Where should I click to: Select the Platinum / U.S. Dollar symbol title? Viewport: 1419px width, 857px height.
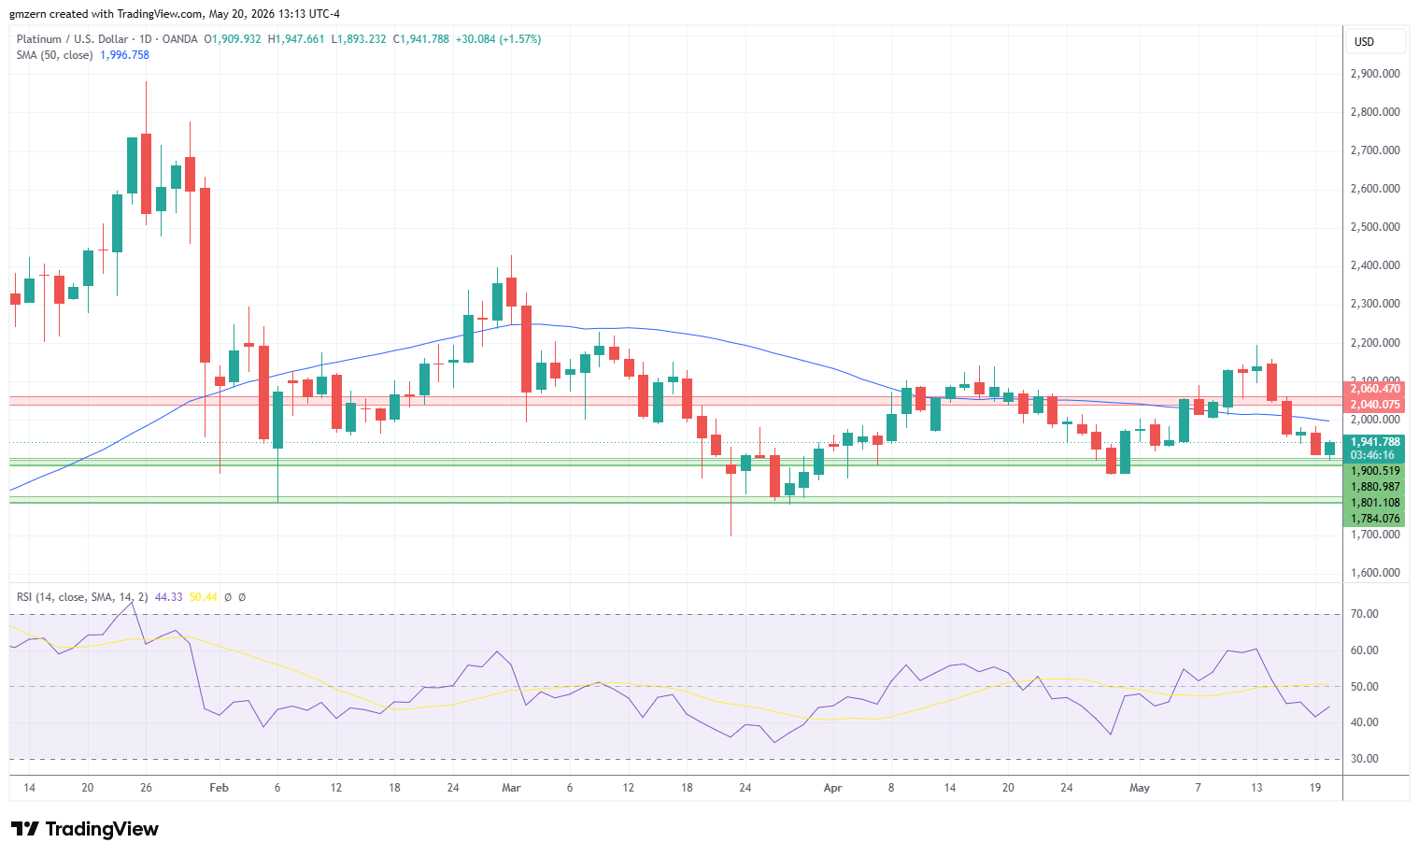tap(73, 39)
